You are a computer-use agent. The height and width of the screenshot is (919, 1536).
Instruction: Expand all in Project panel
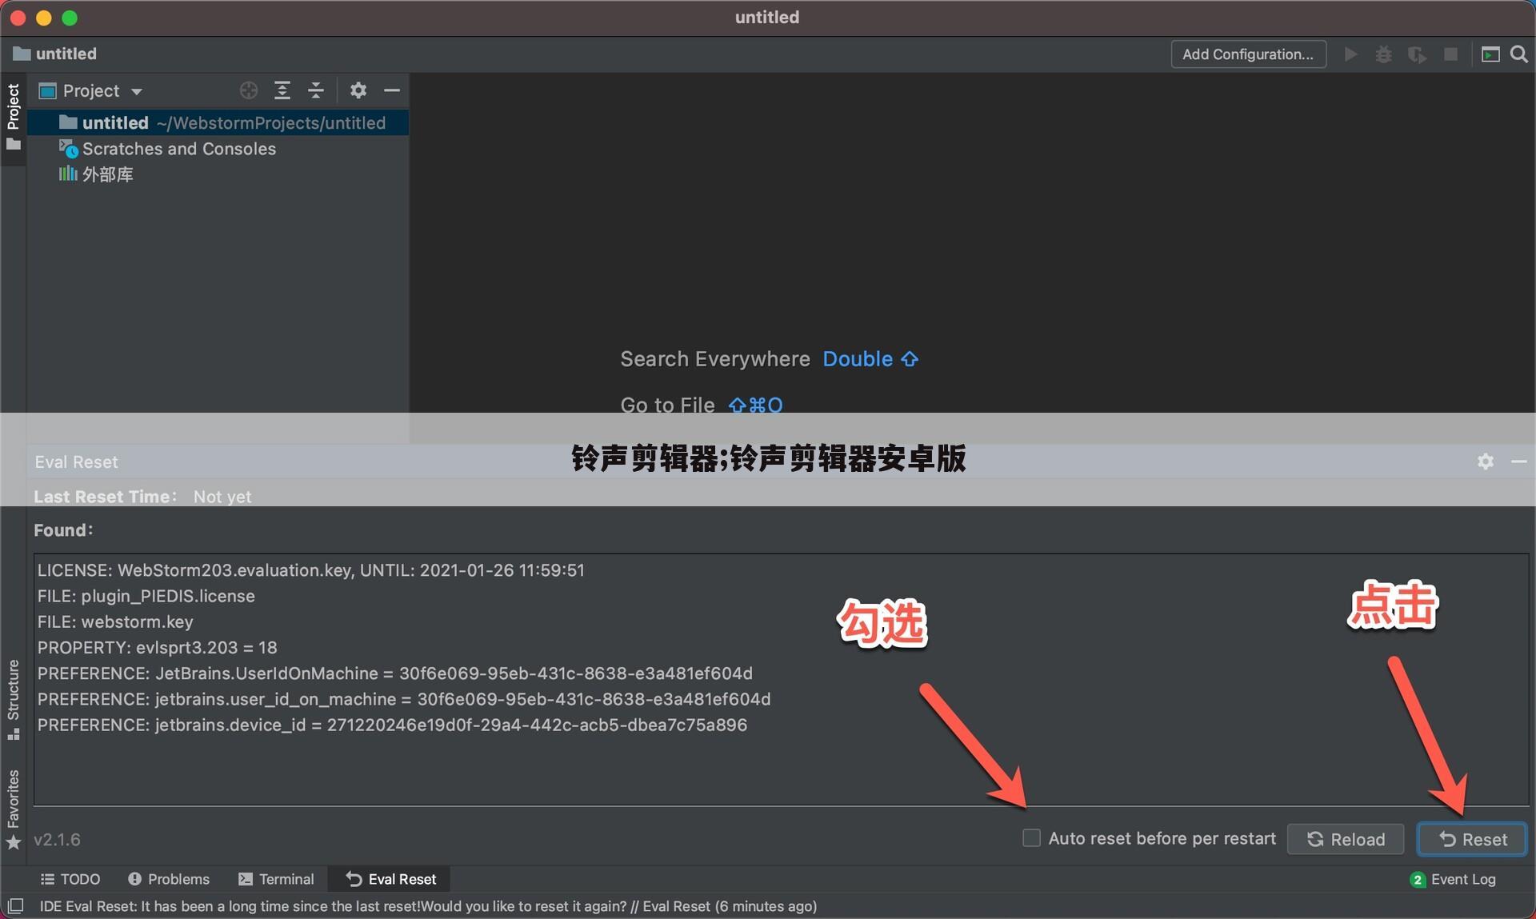(282, 90)
